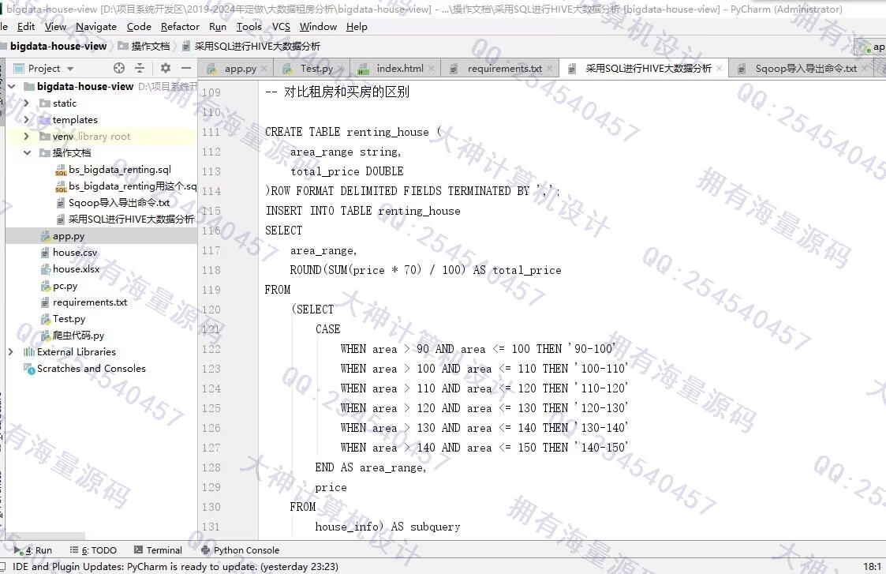This screenshot has width=886, height=574.
Task: Expand the templates folder
Action: tap(26, 119)
